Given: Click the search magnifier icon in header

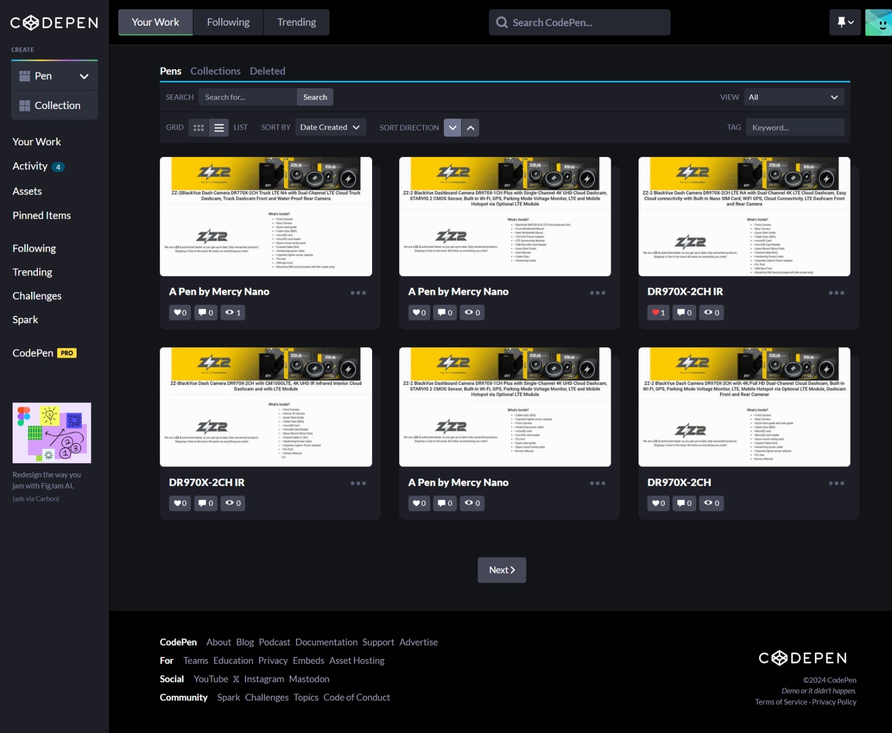Looking at the screenshot, I should point(502,23).
